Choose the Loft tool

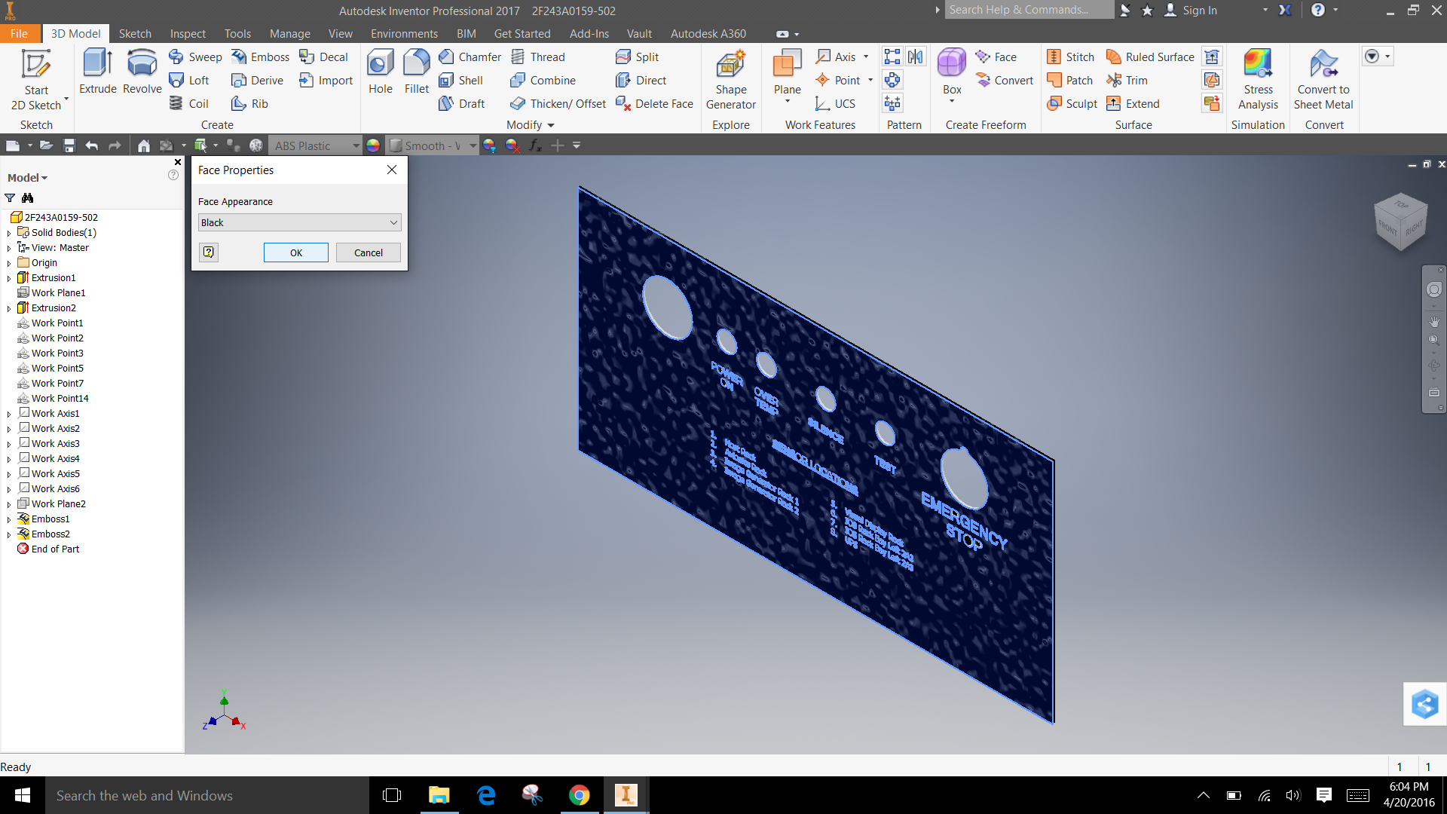click(x=189, y=80)
